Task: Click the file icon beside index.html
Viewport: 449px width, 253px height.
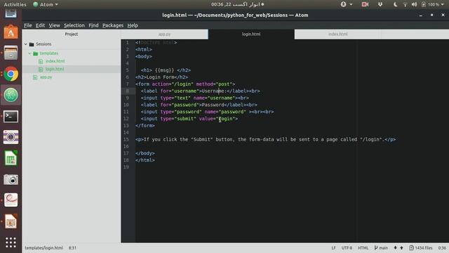Action: (x=41, y=61)
